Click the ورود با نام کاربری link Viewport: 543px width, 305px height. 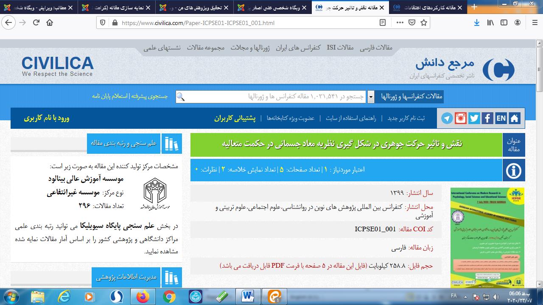47,118
